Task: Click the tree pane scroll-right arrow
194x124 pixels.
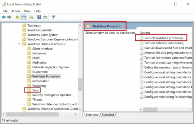Action: tap(76, 114)
